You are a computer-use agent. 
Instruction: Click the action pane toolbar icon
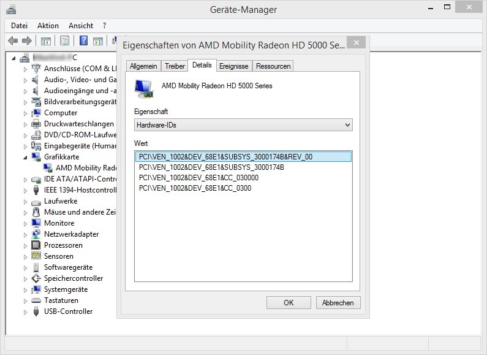(x=98, y=40)
